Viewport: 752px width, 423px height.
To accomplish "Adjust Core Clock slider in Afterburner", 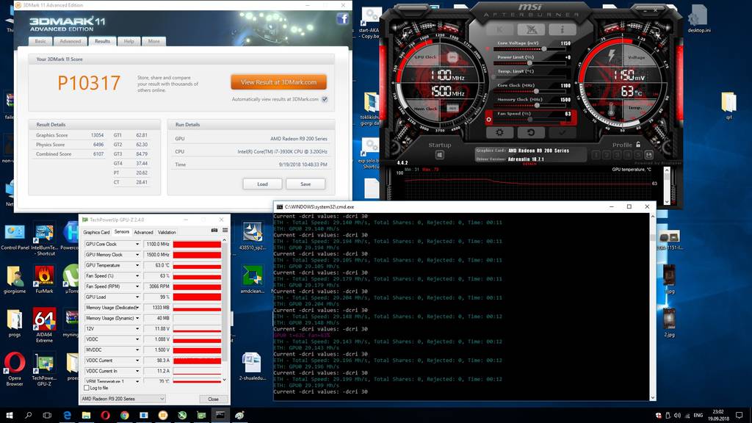I will click(x=535, y=91).
